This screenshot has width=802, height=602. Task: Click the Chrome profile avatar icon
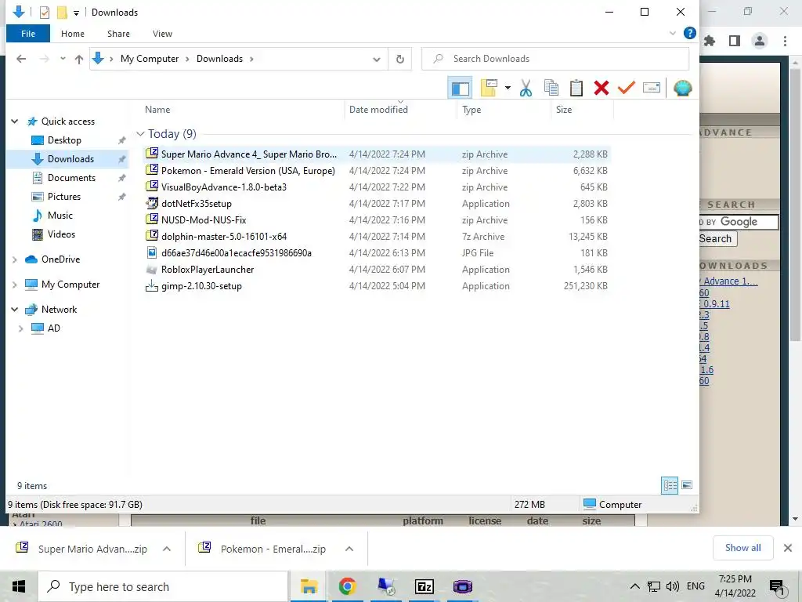pyautogui.click(x=760, y=41)
